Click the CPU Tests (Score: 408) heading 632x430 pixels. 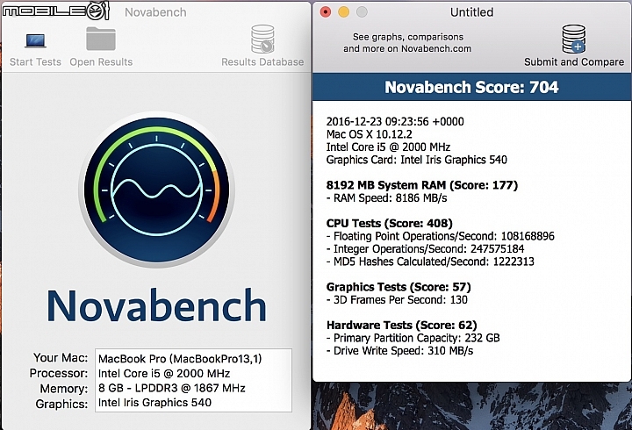point(390,224)
